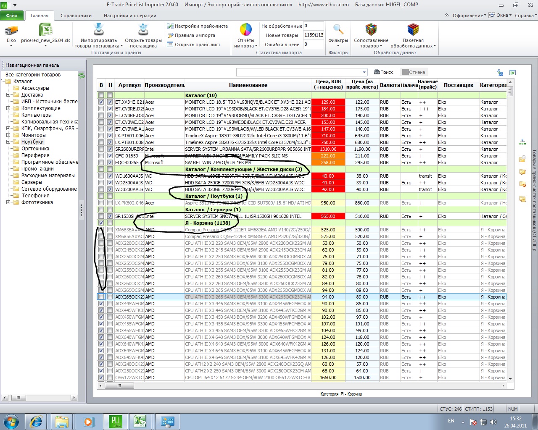
Task: Toggle Н checkbox in LX.PK602.046 row
Action: 110,203
